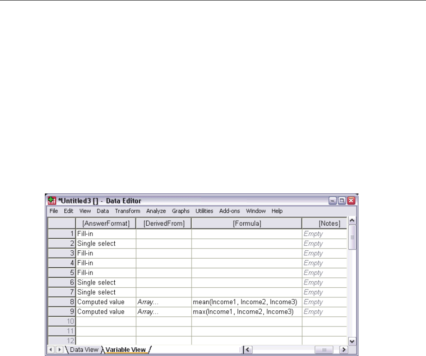
Task: Open the Edit menu
Action: tap(68, 211)
